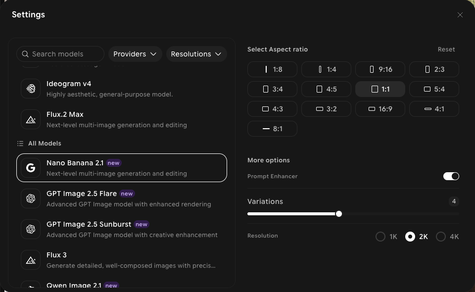The width and height of the screenshot is (475, 292).
Task: Click the All Models section heading
Action: pos(45,143)
